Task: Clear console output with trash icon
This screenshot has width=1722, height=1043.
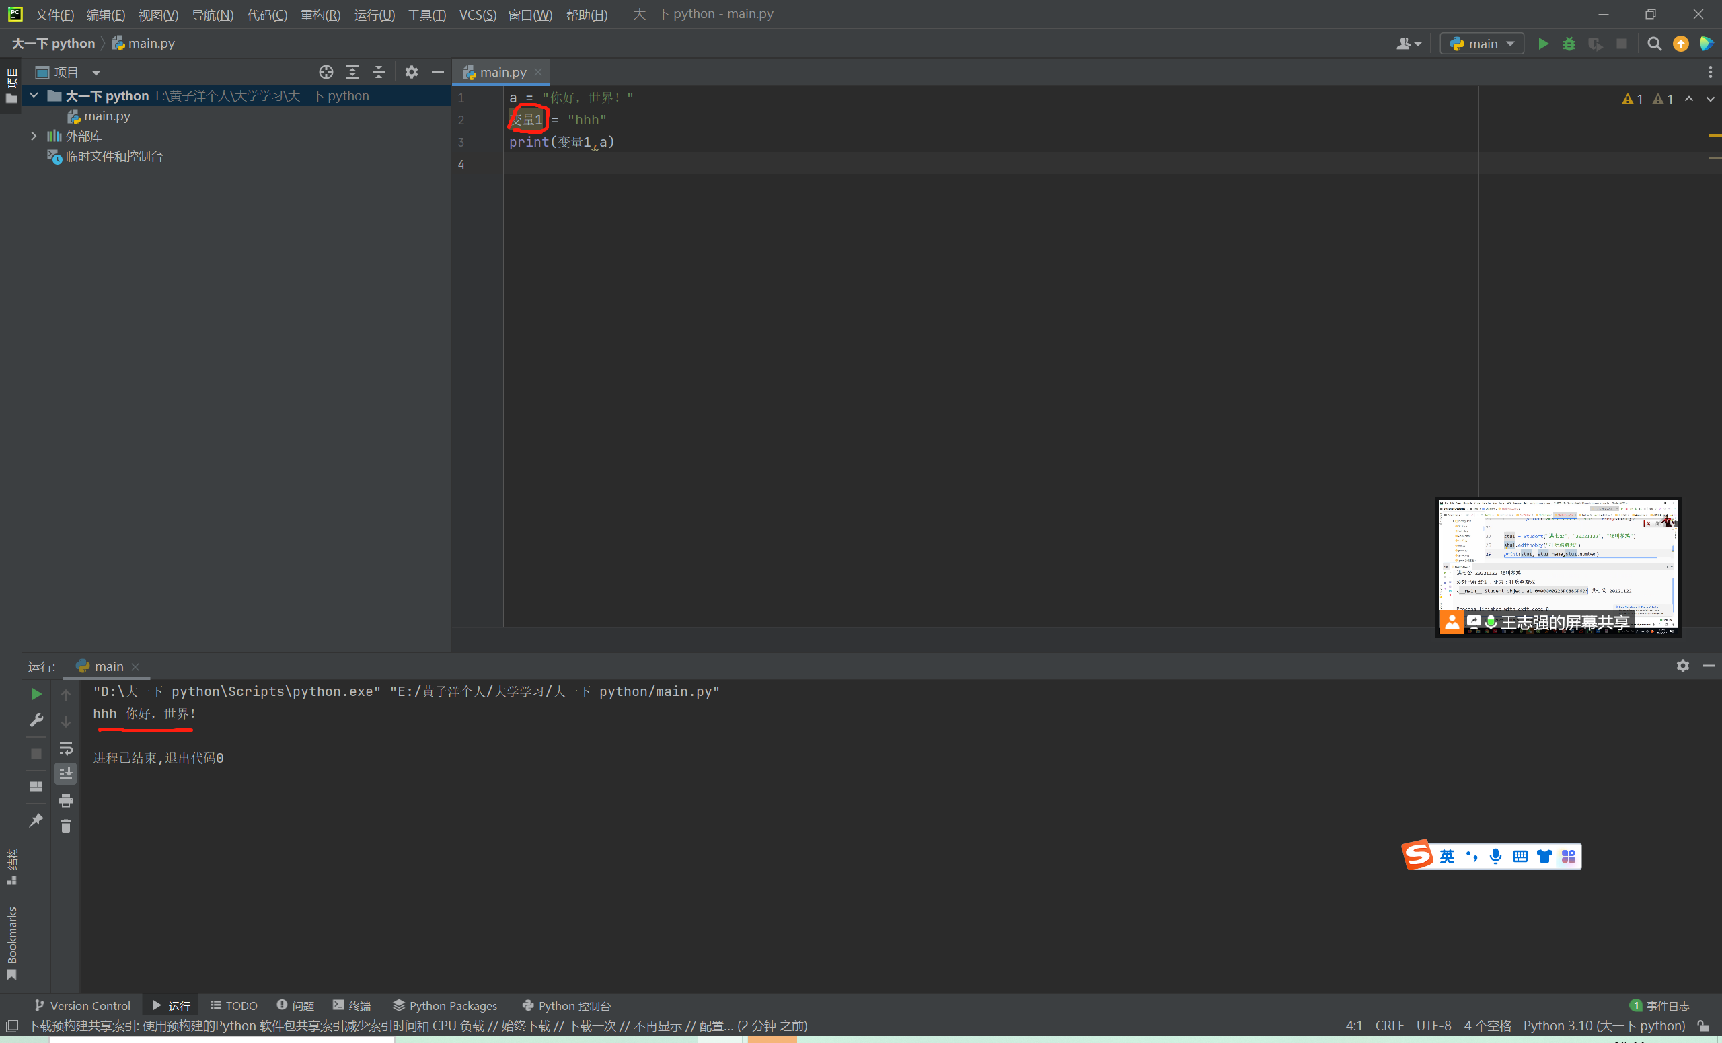Action: tap(66, 826)
